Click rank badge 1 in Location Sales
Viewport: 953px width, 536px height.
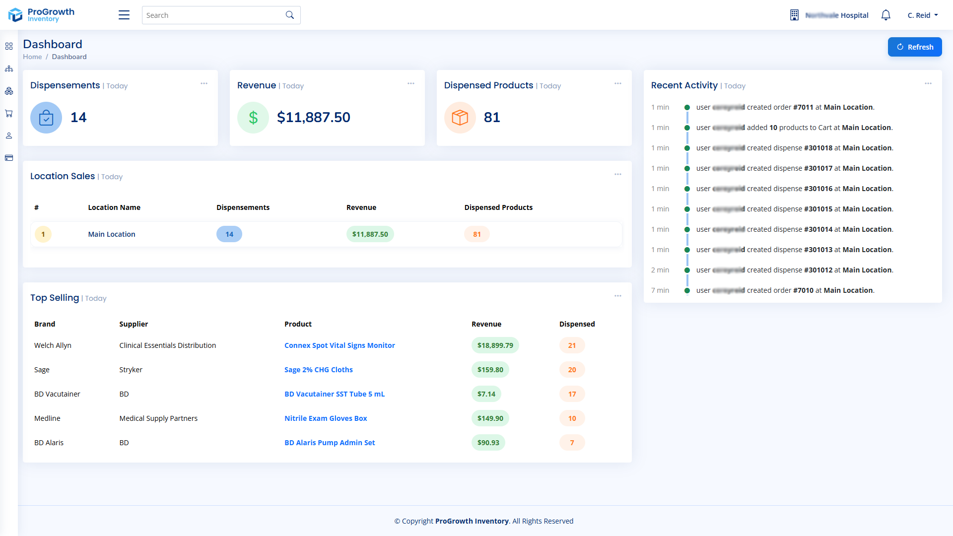click(43, 234)
